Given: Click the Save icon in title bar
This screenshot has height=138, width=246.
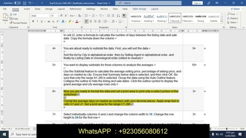Looking at the screenshot, I should pyautogui.click(x=25, y=3).
